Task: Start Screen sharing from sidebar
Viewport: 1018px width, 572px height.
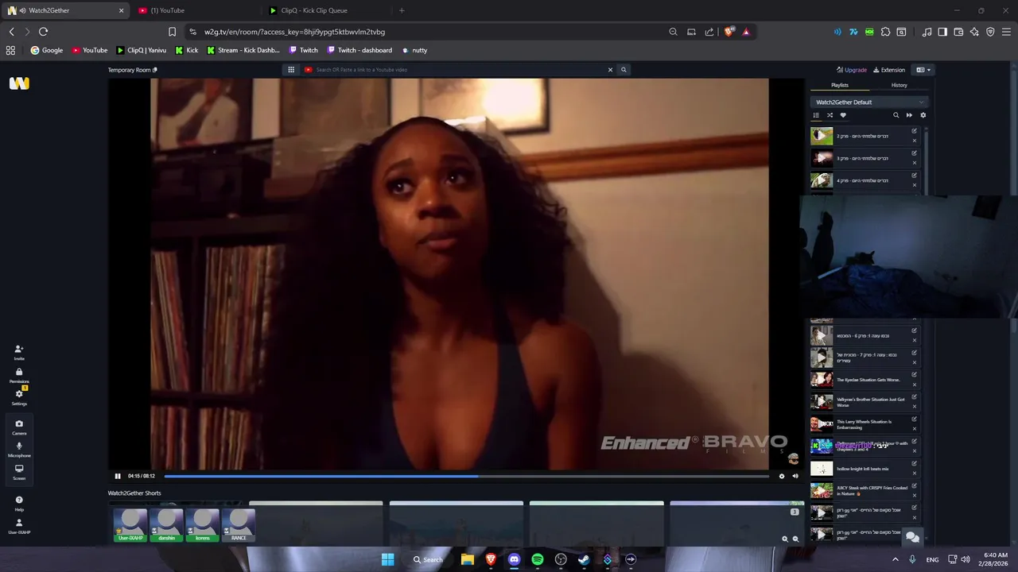Action: pos(19,472)
